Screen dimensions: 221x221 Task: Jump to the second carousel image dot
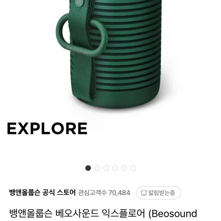pyautogui.click(x=97, y=168)
